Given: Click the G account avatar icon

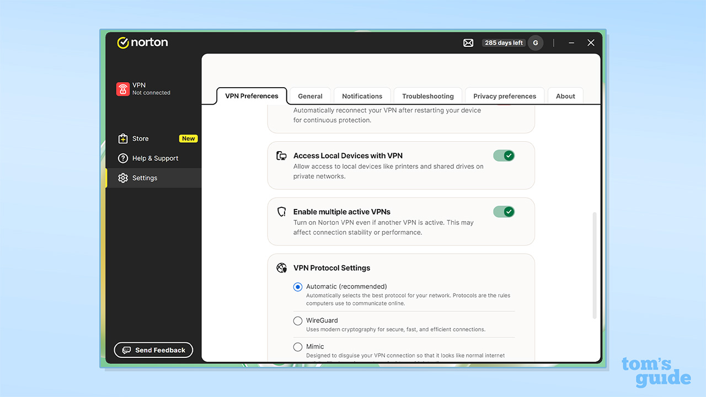Looking at the screenshot, I should [x=535, y=42].
